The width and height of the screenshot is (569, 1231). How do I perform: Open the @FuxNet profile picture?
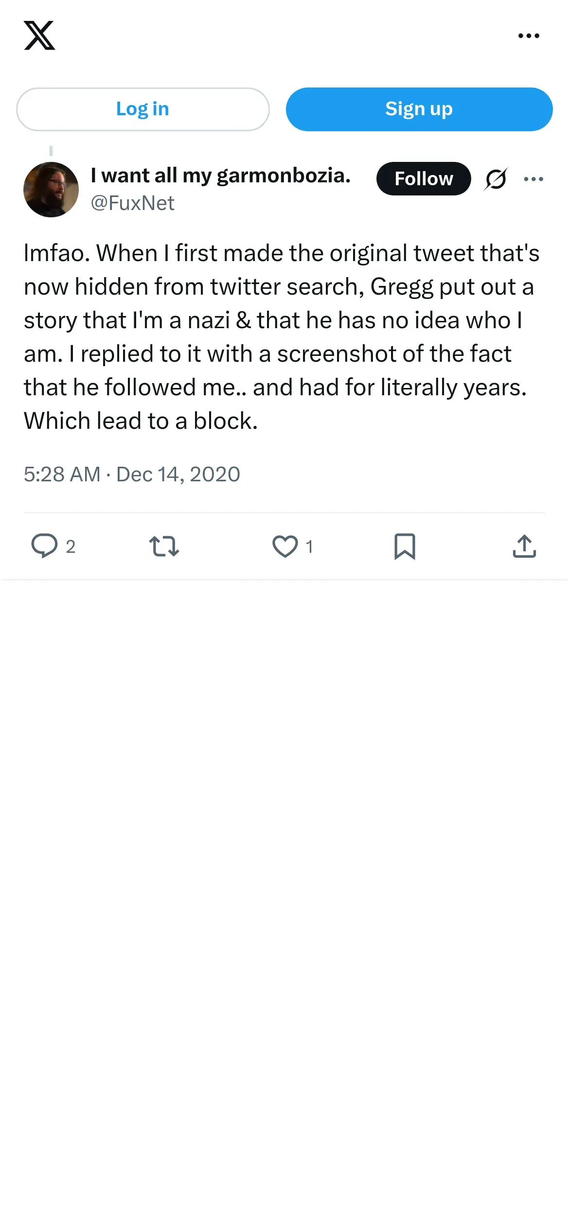pos(51,190)
